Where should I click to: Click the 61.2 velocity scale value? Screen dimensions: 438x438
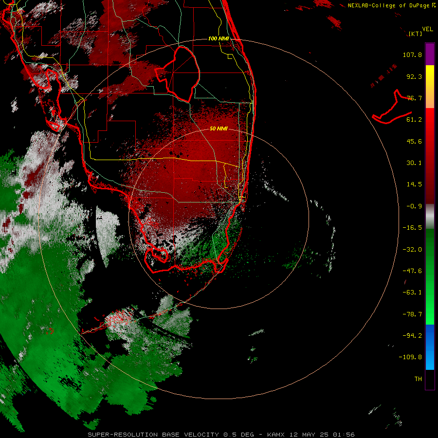tap(414, 120)
